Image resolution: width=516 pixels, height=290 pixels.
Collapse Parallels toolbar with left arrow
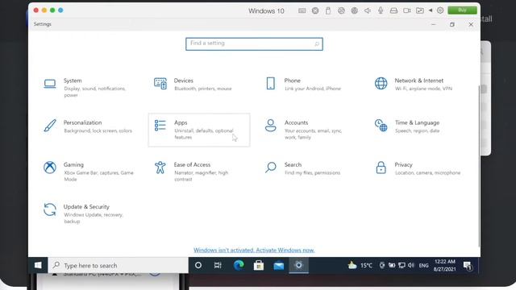click(430, 10)
